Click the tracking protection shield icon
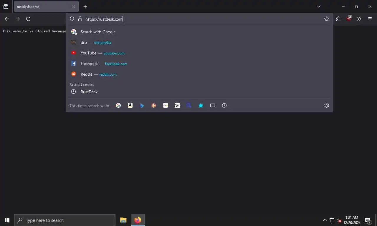This screenshot has height=226, width=377. click(x=72, y=19)
